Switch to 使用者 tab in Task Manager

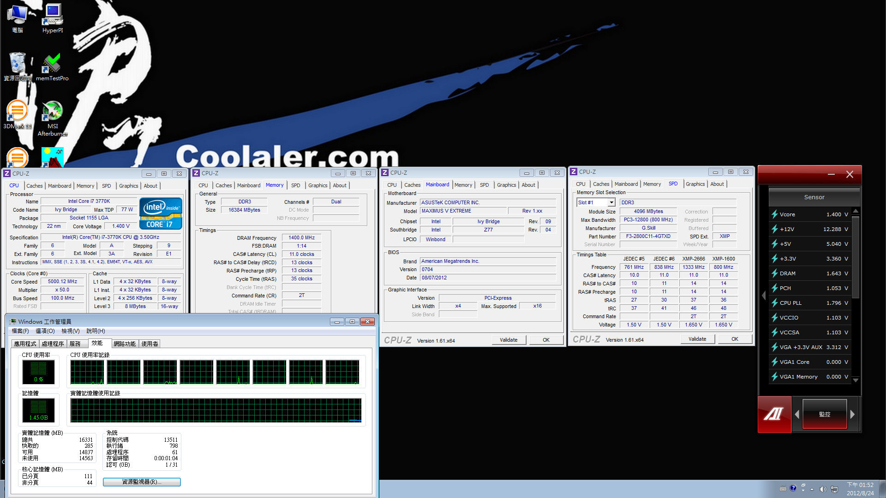(150, 344)
